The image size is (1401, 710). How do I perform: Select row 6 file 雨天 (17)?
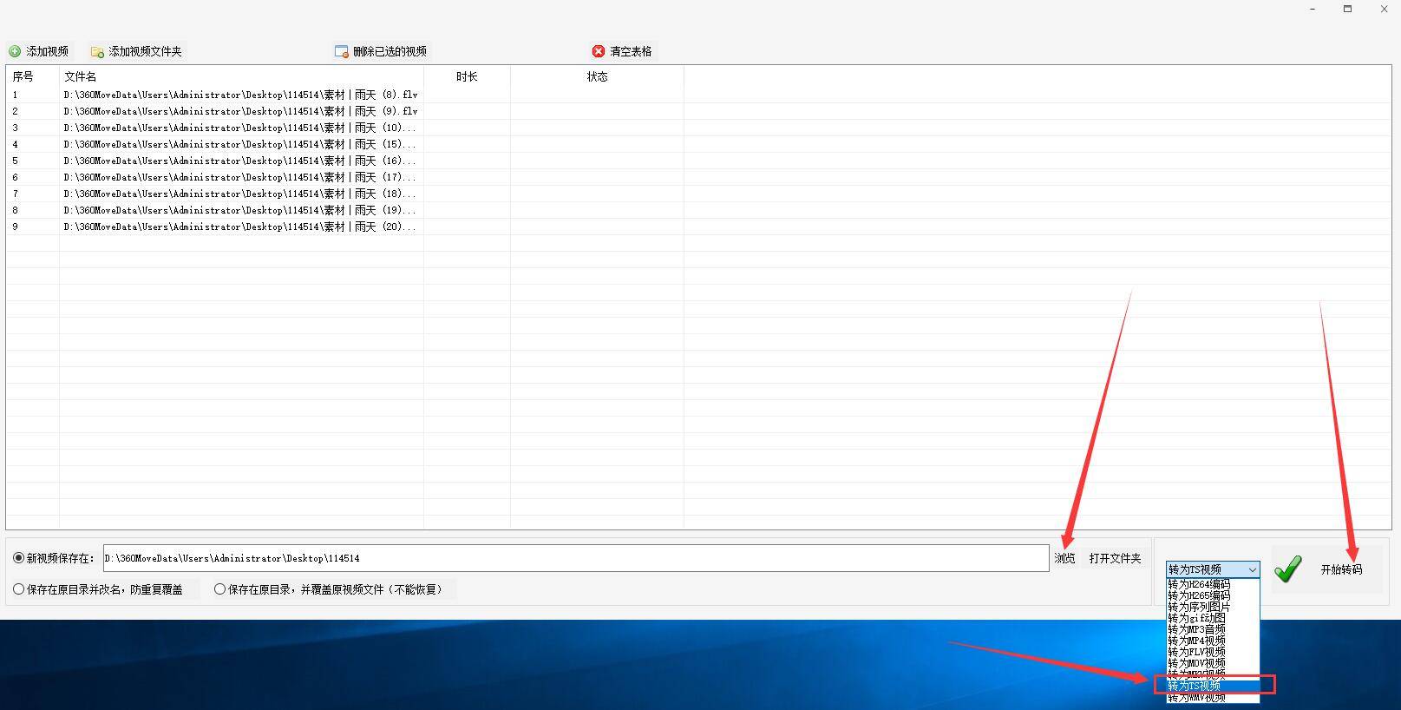point(240,177)
